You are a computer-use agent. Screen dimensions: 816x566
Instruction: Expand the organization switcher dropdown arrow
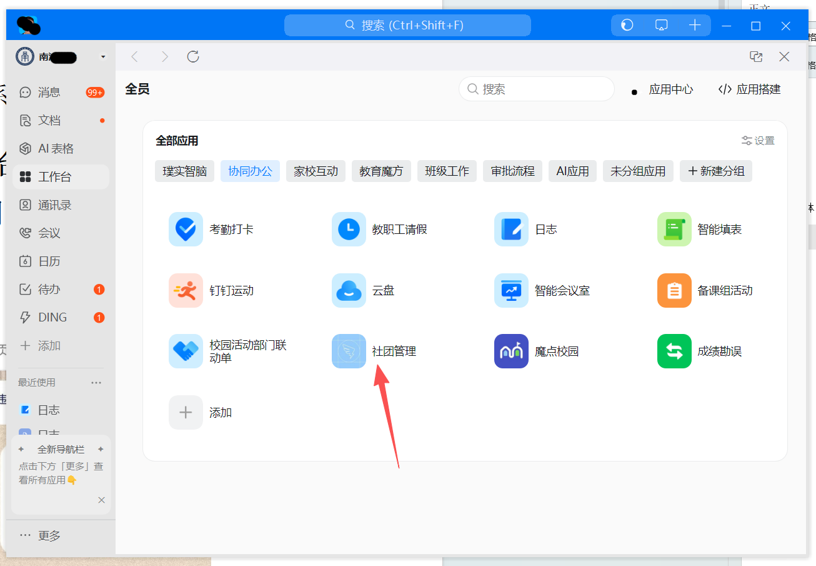pyautogui.click(x=103, y=58)
